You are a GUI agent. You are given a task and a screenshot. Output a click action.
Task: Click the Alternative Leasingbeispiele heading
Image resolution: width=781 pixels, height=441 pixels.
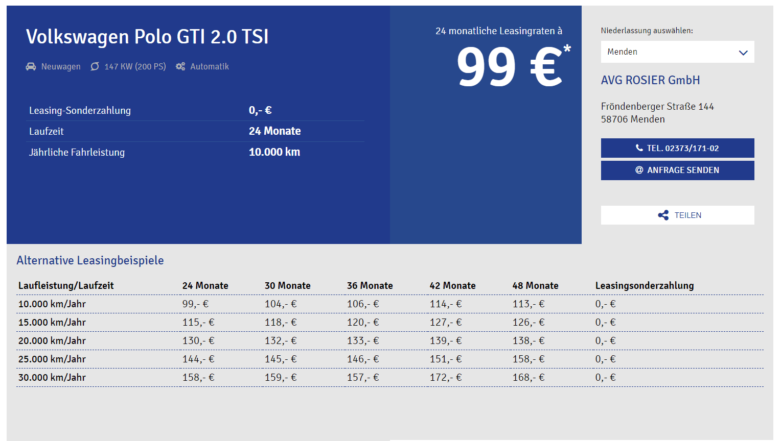click(x=90, y=260)
